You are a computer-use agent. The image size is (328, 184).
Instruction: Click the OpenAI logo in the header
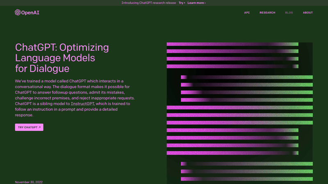pyautogui.click(x=27, y=13)
